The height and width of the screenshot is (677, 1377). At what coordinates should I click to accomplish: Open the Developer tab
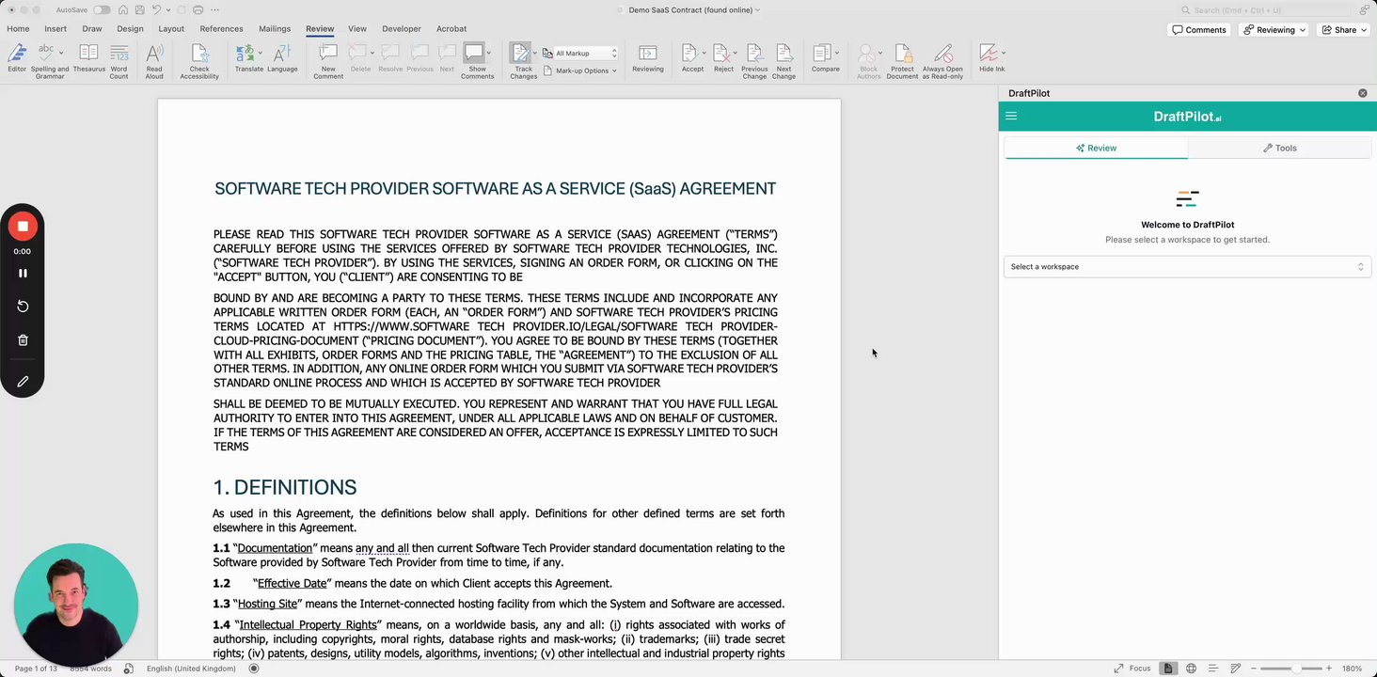(x=402, y=29)
